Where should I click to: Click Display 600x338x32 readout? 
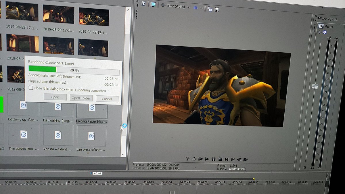[x=237, y=169]
